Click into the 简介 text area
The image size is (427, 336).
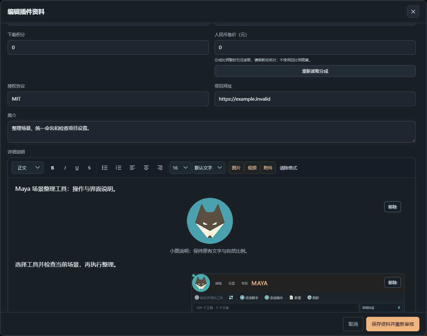pyautogui.click(x=212, y=132)
